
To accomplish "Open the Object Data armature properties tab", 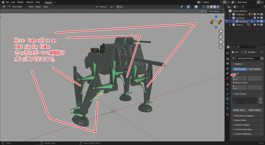I will click(x=227, y=99).
